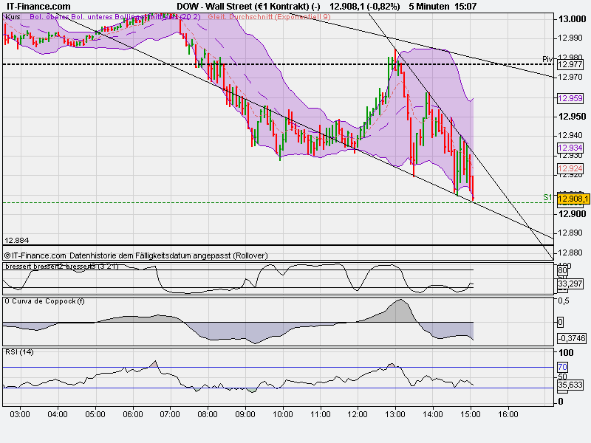Click the current quote 12.908,1 (-0,82%) in header
The image size is (591, 443).
pos(364,7)
